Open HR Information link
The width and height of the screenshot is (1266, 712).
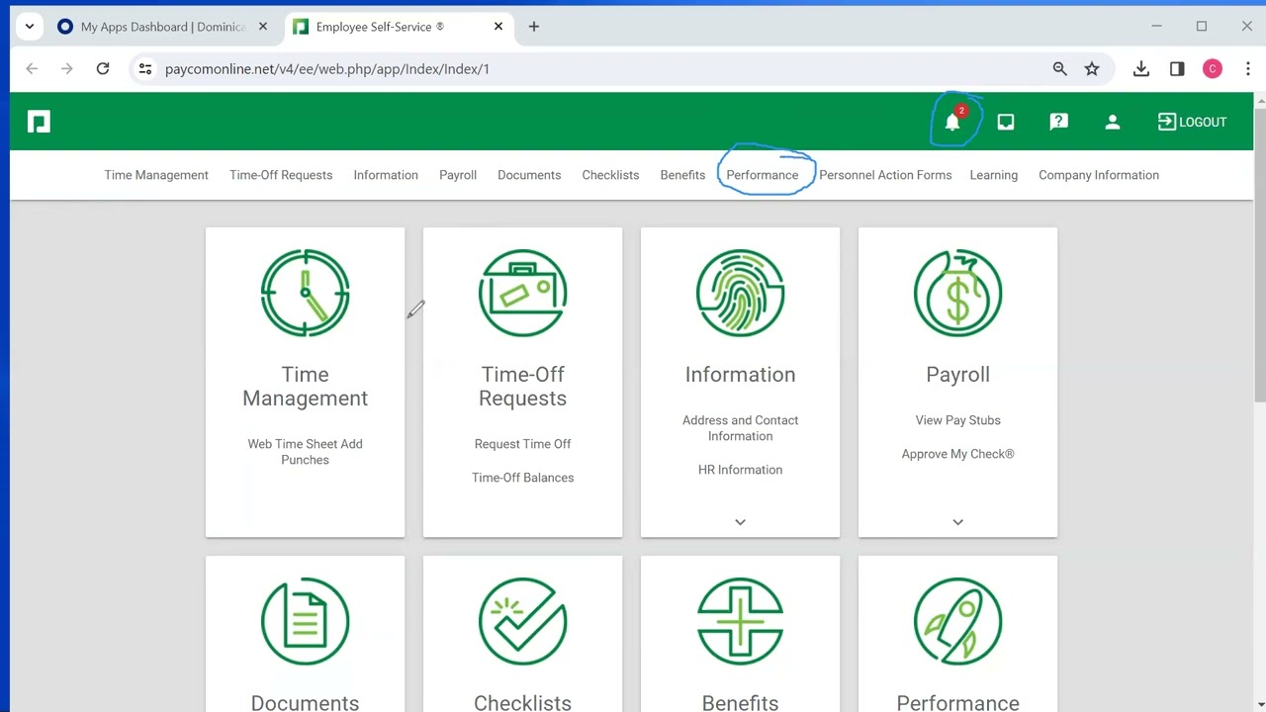pos(740,470)
